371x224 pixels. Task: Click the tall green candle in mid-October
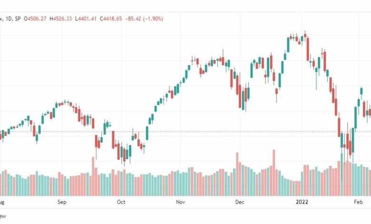pyautogui.click(x=147, y=133)
